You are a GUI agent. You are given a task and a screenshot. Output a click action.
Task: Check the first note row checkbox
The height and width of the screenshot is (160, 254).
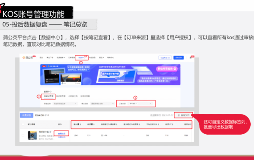click(x=23, y=136)
